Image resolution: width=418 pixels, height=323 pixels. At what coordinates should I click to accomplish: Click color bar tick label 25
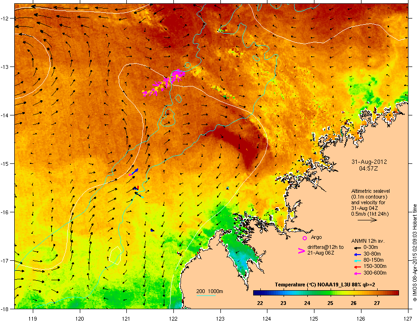click(x=330, y=303)
